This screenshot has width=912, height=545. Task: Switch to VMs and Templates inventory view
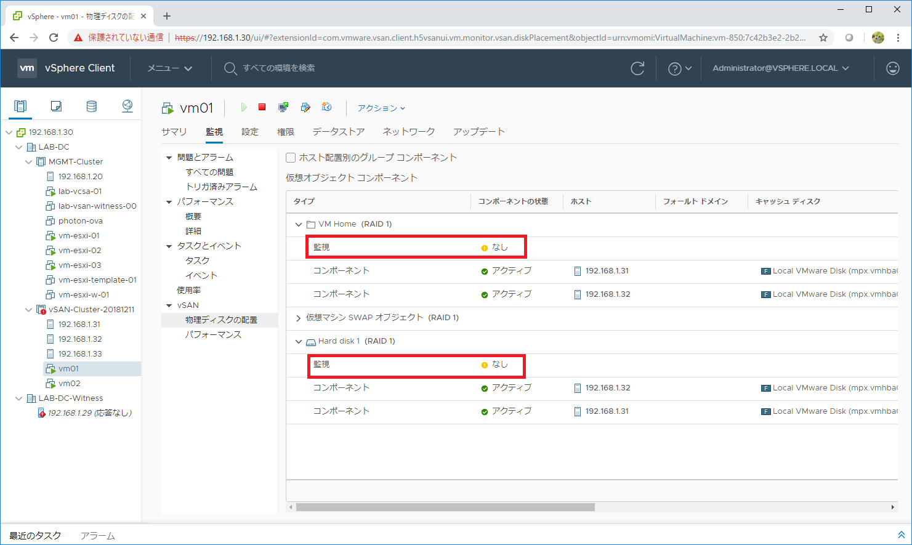[56, 107]
